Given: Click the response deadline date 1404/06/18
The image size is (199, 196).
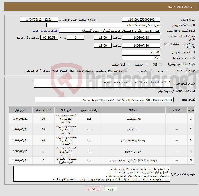Looking at the screenshot, I should pyautogui.click(x=141, y=37).
